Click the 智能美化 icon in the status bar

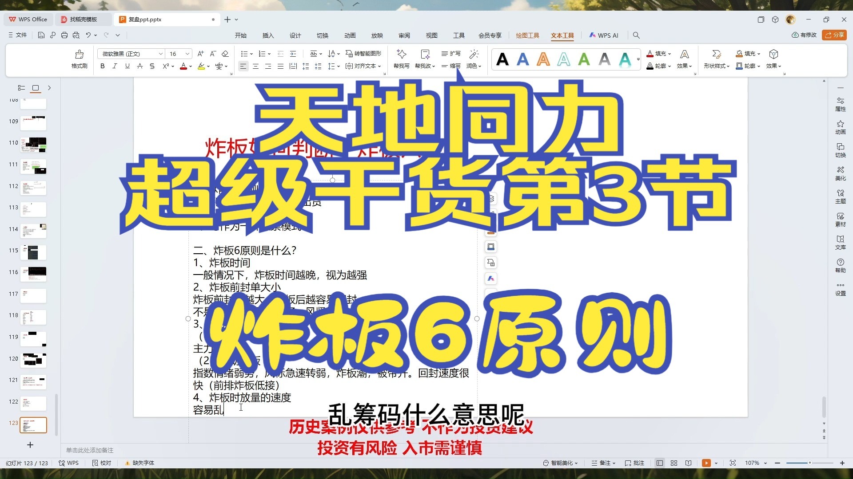point(546,463)
